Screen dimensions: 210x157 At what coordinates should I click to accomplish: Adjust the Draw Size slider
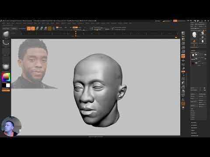click(x=101, y=30)
